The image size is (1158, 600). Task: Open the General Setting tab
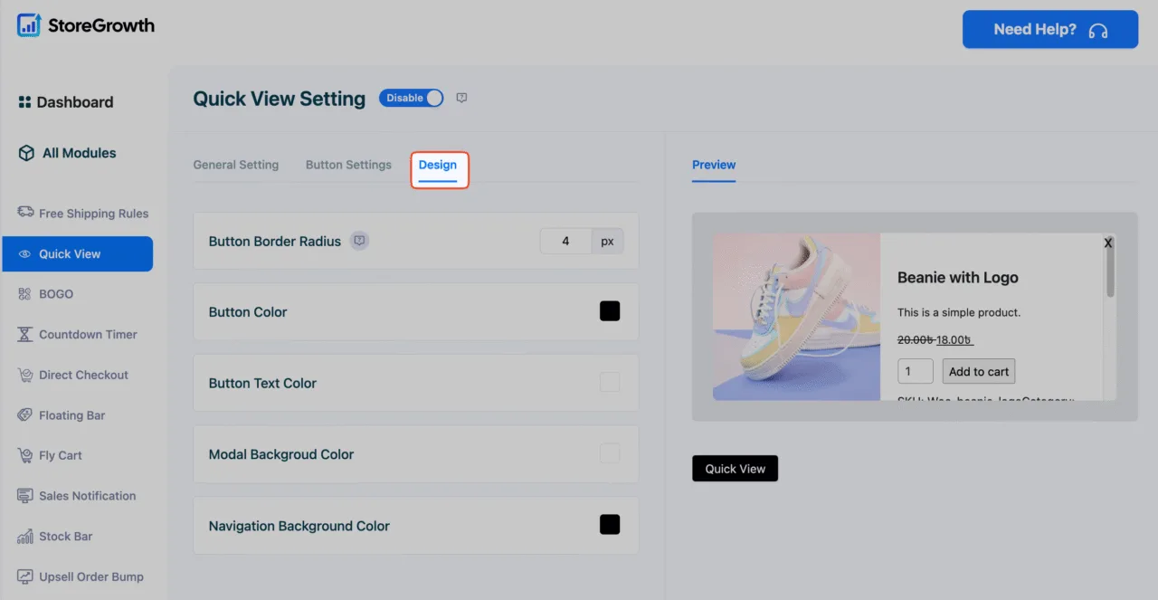coord(236,165)
